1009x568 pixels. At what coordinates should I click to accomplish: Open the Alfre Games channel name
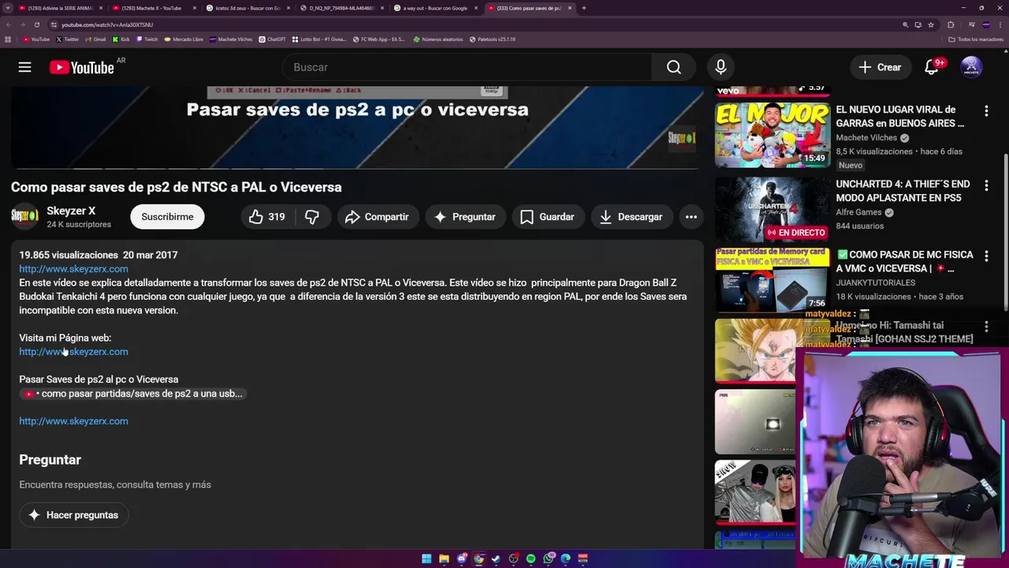(x=858, y=212)
